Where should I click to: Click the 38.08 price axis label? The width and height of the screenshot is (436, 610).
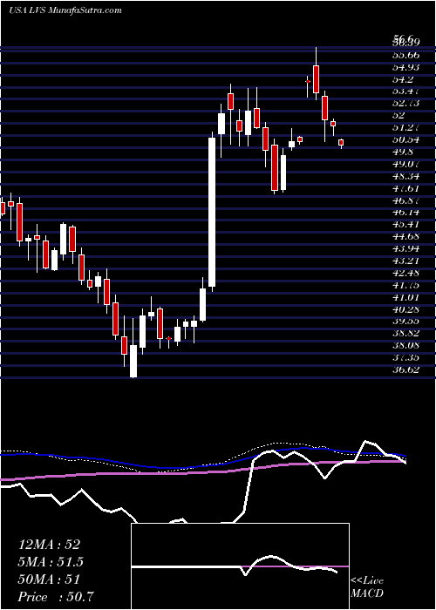[x=406, y=345]
